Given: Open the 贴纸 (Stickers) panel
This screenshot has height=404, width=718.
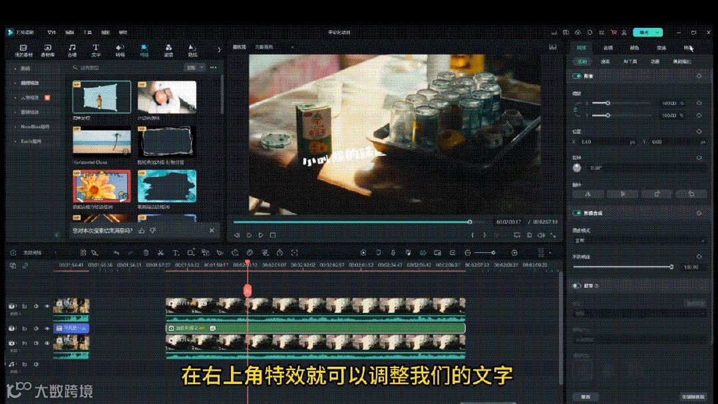Looking at the screenshot, I should 192,50.
